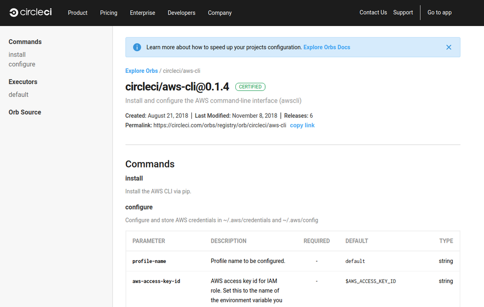Click the CERTIFIED badge

click(x=251, y=87)
